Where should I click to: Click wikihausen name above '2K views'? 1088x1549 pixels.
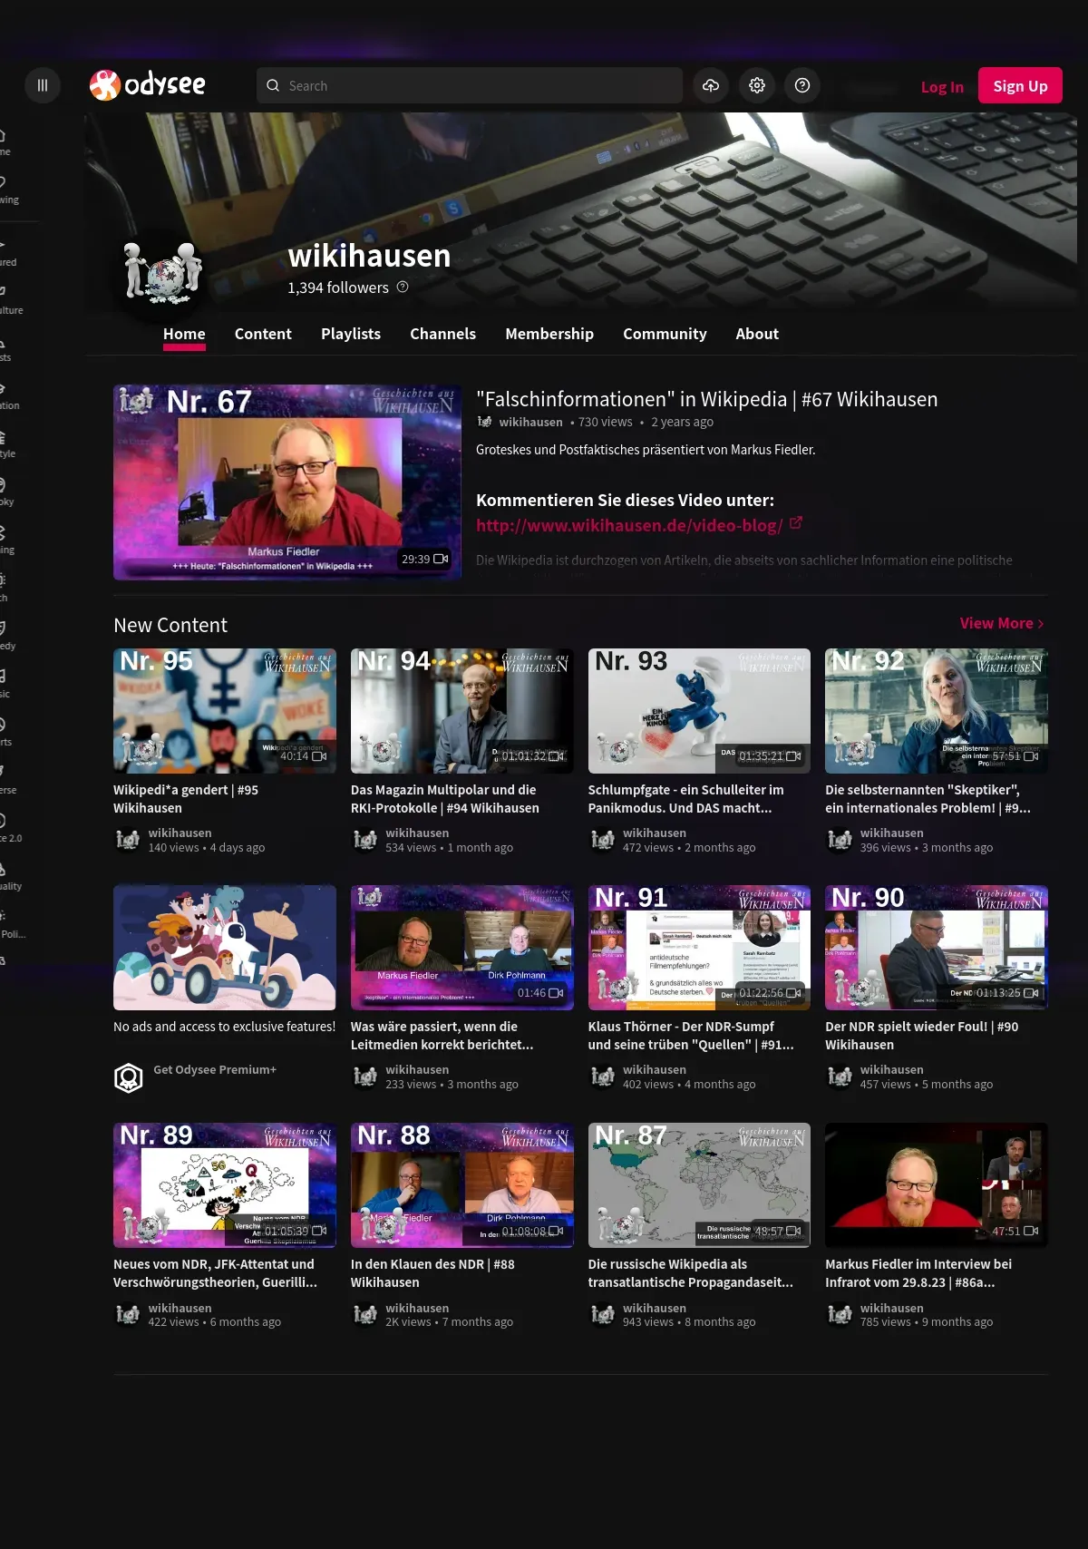pyautogui.click(x=417, y=1308)
